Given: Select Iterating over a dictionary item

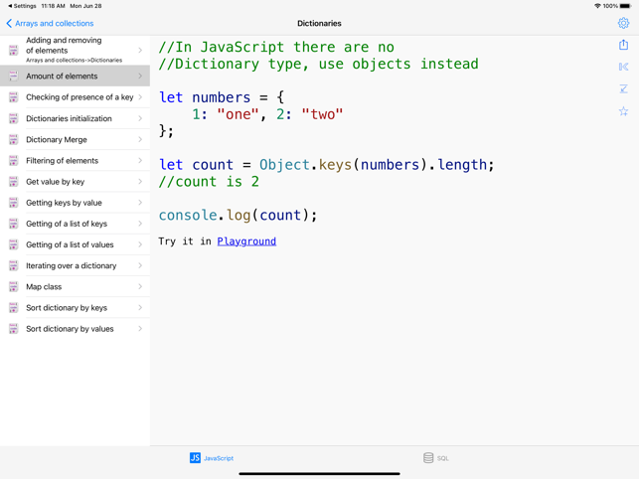Looking at the screenshot, I should click(x=71, y=266).
